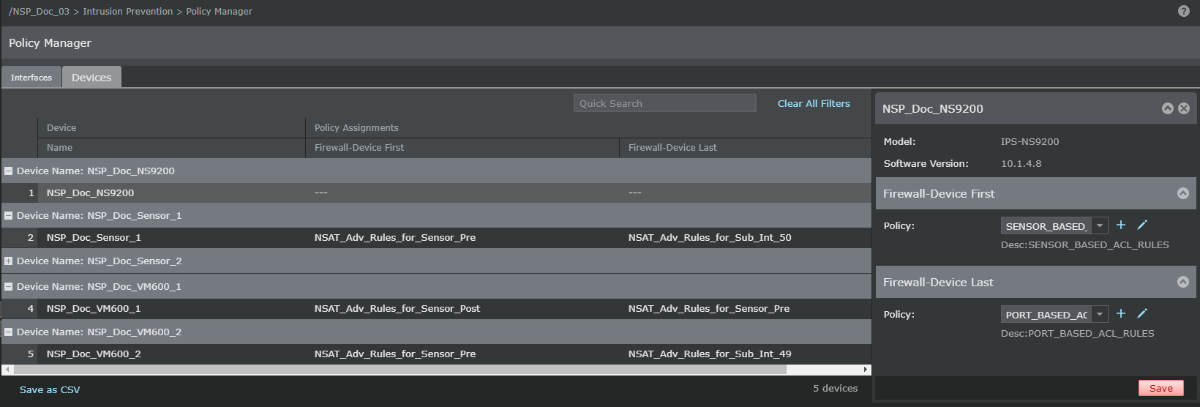Click the software version 10.1.4.8 value
This screenshot has width=1200, height=407.
(x=1021, y=163)
